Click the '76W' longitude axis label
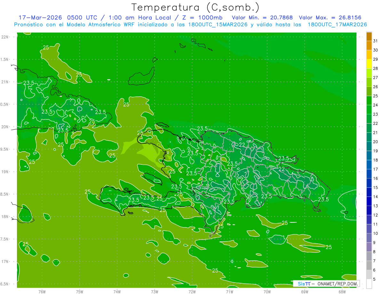This screenshot has width=384, height=296. coord(42,292)
